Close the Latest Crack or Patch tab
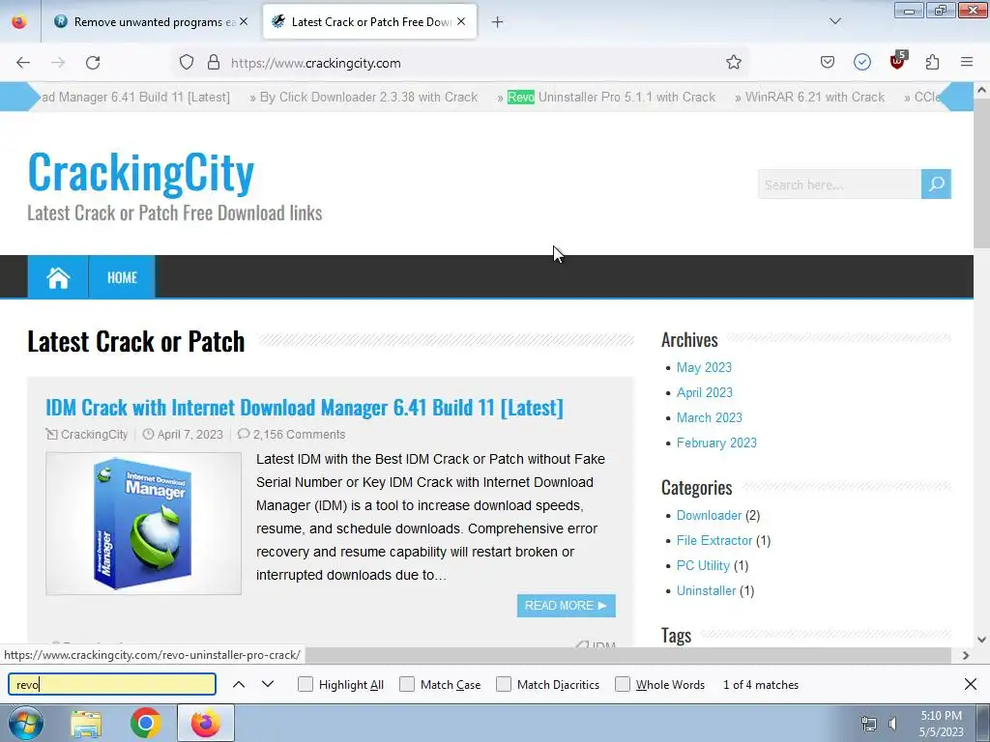990x742 pixels. (461, 21)
